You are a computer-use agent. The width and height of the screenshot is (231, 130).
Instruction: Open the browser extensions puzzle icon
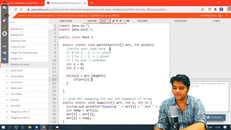pos(215,9)
